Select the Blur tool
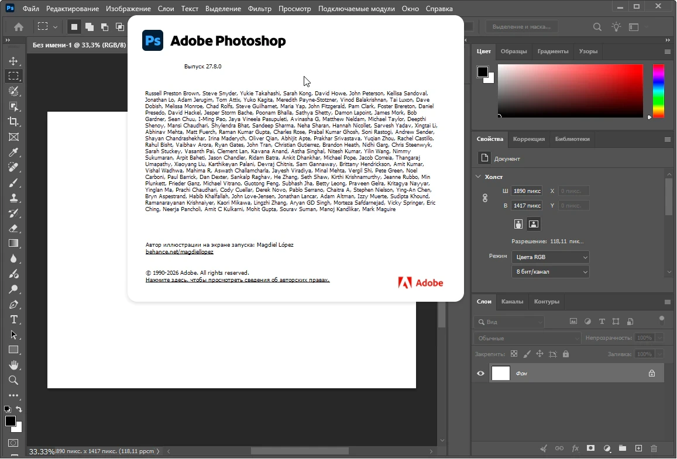This screenshot has width=677, height=459. (x=13, y=258)
